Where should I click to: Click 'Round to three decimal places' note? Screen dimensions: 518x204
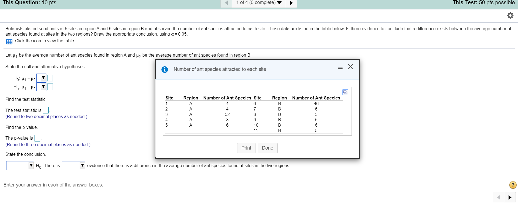tap(48, 145)
